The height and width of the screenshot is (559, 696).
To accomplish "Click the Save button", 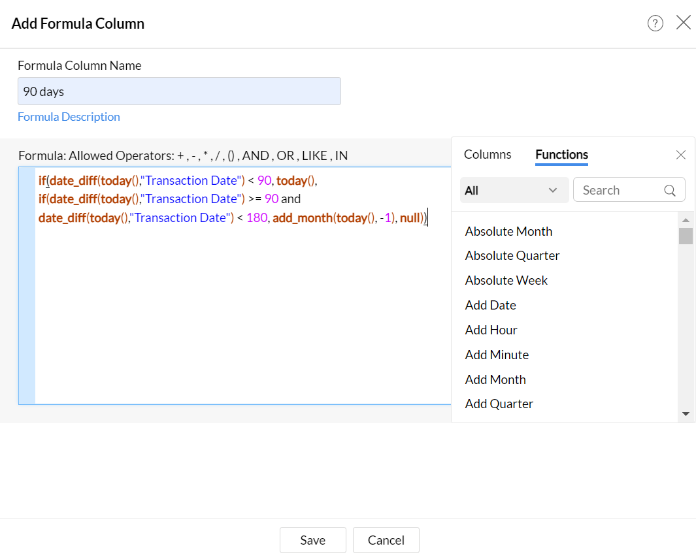I will click(x=312, y=540).
